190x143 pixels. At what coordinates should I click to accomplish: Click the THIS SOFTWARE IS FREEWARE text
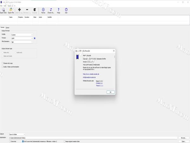[x=92, y=65]
